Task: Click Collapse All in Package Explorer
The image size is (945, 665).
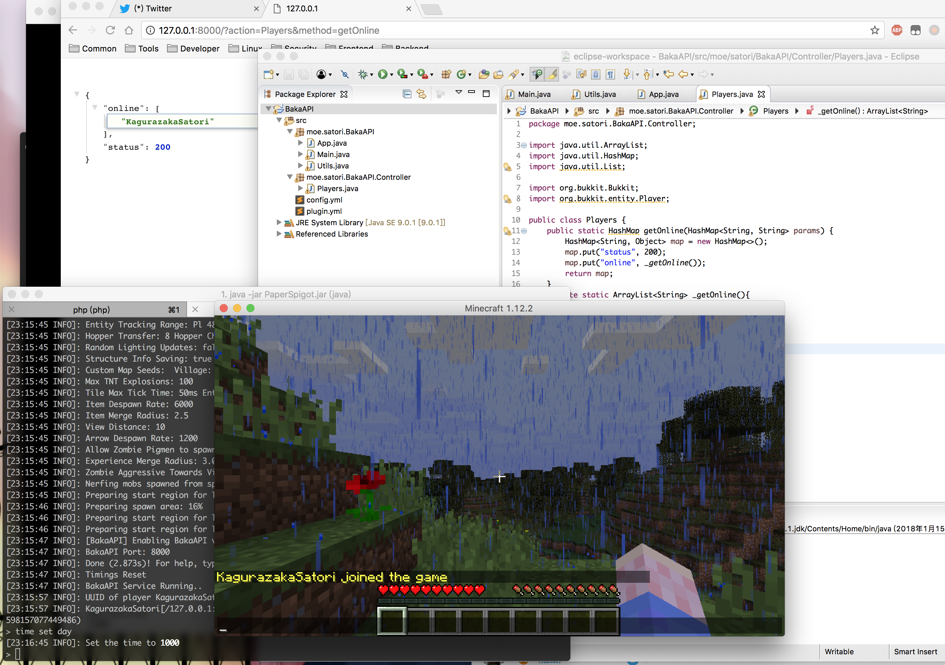Action: point(407,94)
